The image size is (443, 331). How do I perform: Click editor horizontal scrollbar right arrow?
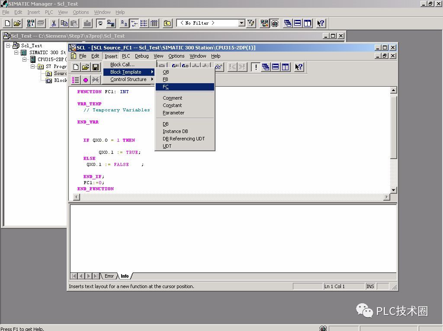pyautogui.click(x=386, y=197)
